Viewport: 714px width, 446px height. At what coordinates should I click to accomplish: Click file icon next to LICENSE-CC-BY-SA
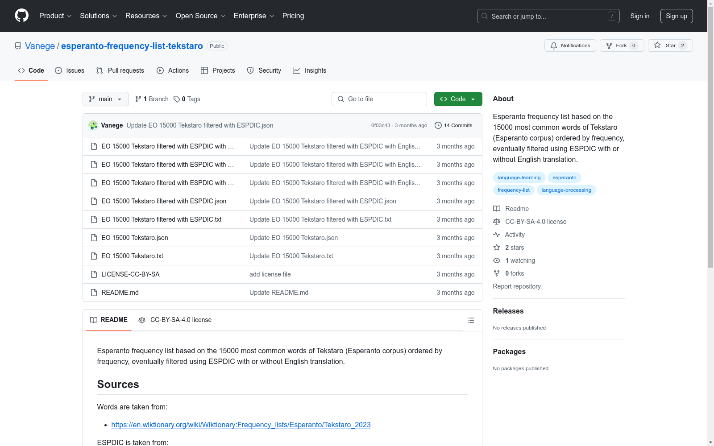tap(94, 274)
